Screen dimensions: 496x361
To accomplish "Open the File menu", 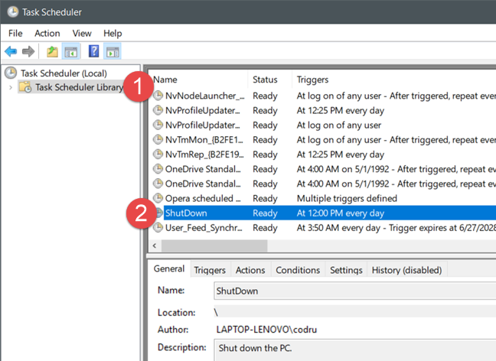I will click(15, 33).
